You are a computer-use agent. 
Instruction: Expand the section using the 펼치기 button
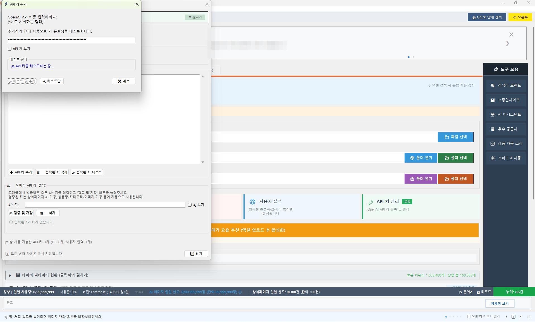coord(195,17)
